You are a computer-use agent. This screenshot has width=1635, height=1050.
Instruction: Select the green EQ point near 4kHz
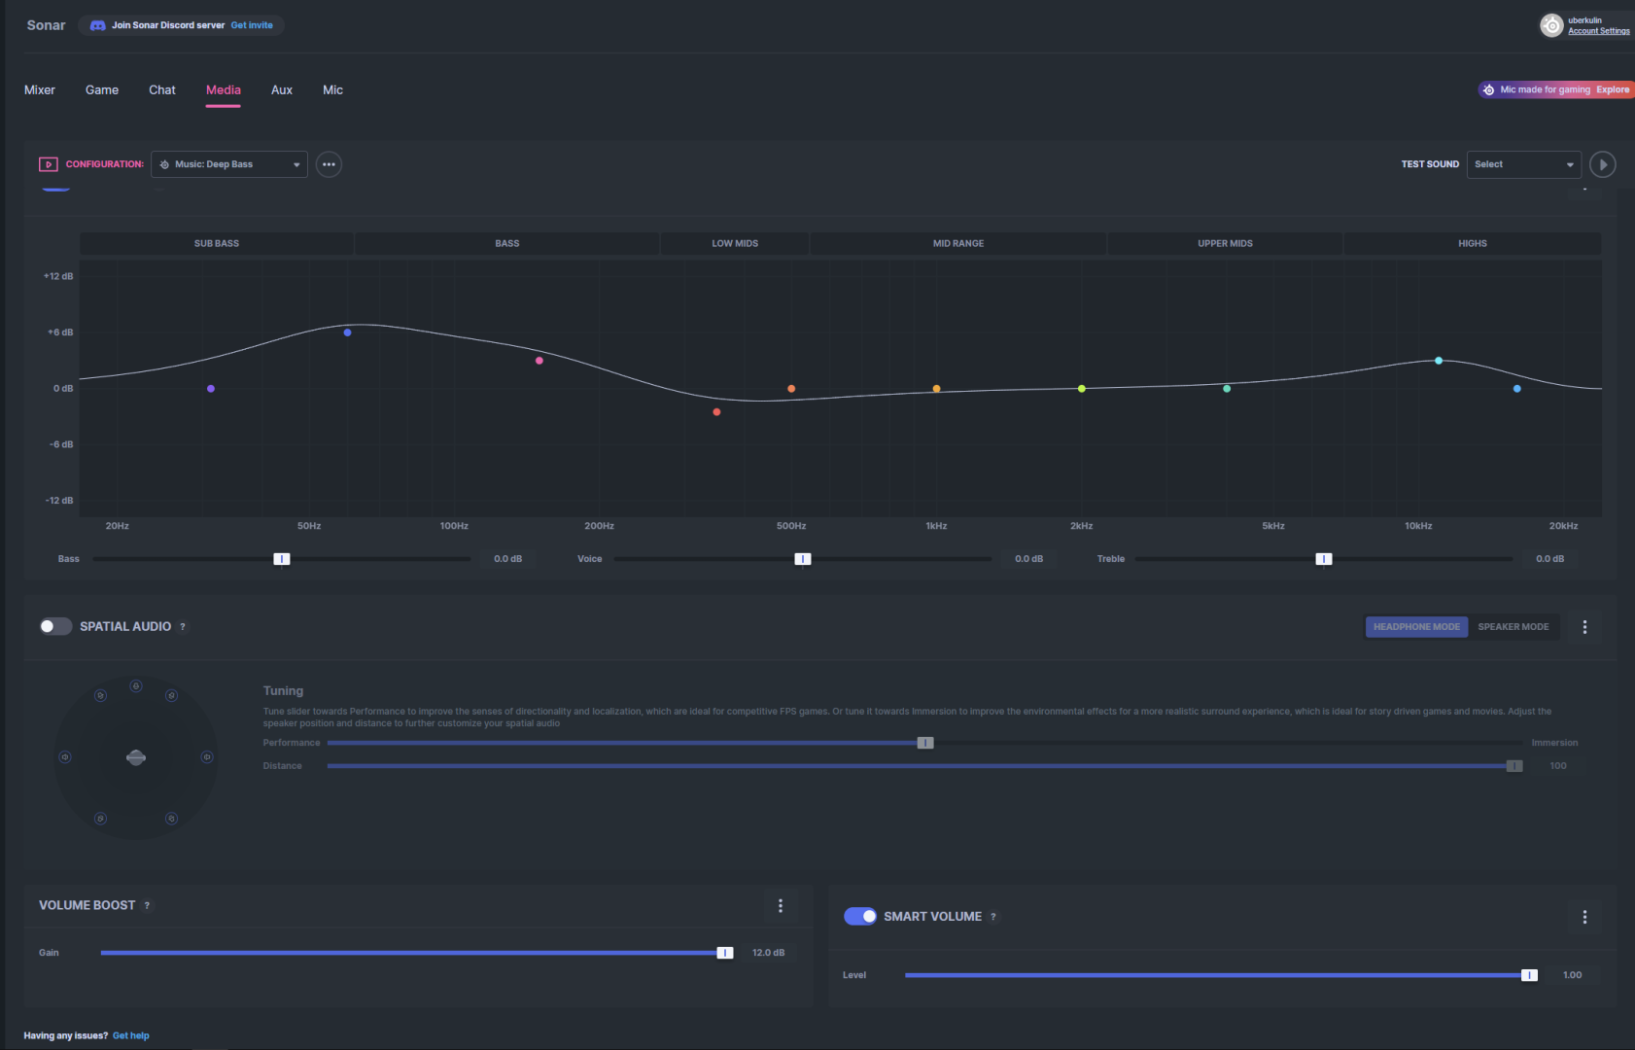pos(1227,389)
